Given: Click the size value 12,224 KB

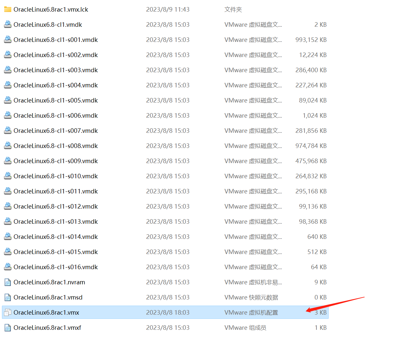Looking at the screenshot, I should (313, 55).
